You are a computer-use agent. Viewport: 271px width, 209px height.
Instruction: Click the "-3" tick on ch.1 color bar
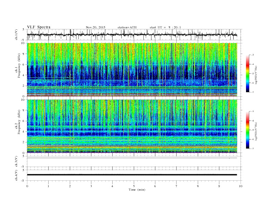[x=253, y=55]
